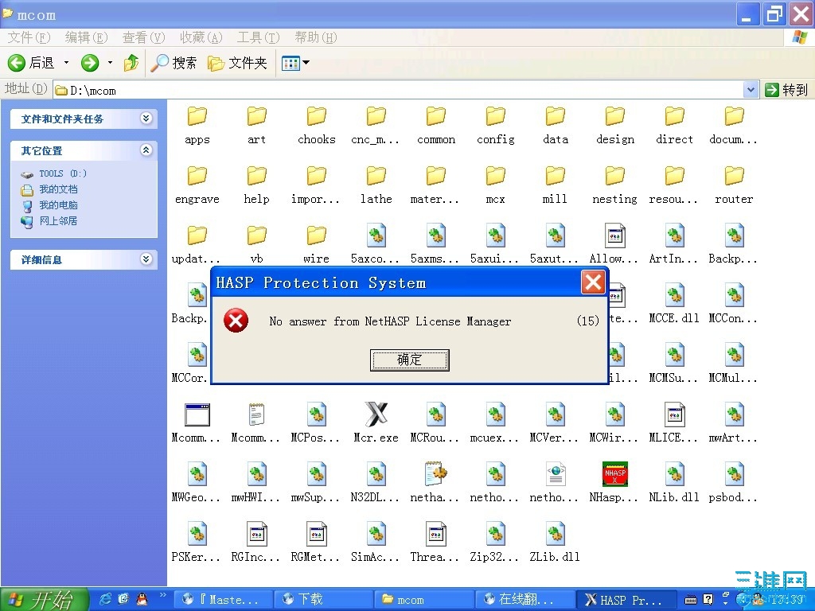Select the help folder
This screenshot has height=611, width=815.
click(256, 176)
